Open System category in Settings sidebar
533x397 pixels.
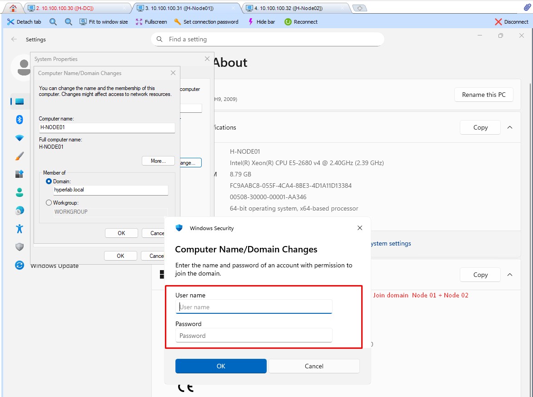pyautogui.click(x=20, y=101)
